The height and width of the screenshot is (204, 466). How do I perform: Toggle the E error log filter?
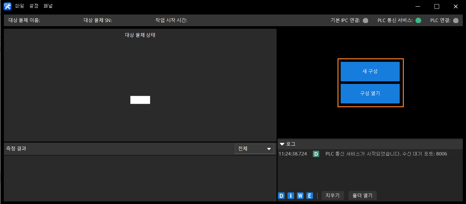pyautogui.click(x=310, y=195)
